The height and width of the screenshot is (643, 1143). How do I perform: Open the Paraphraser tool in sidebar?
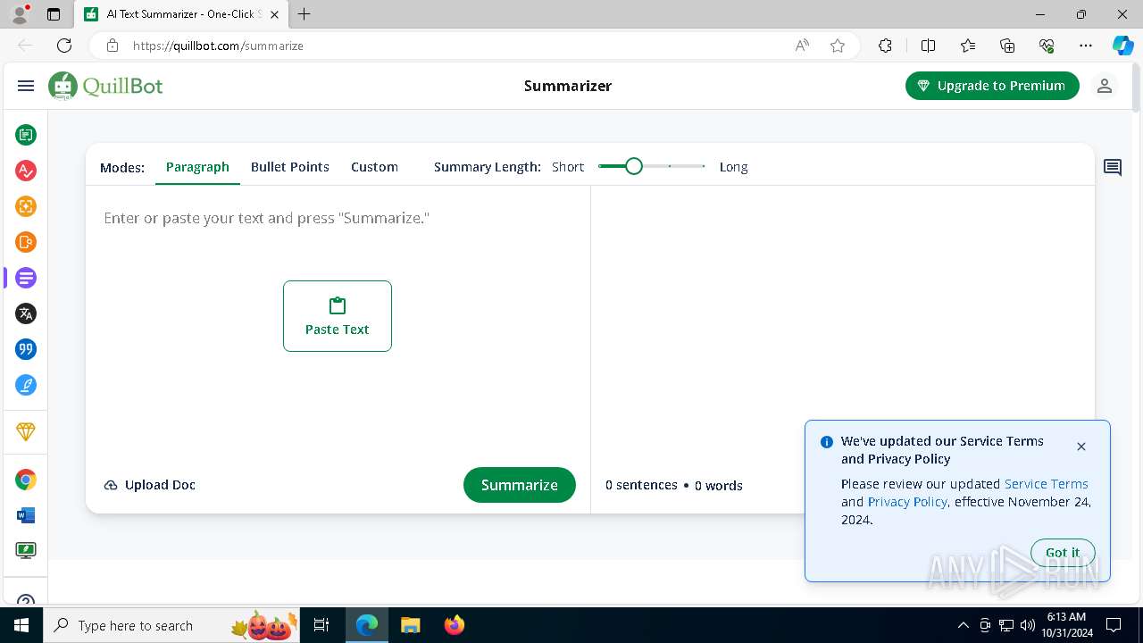(26, 135)
